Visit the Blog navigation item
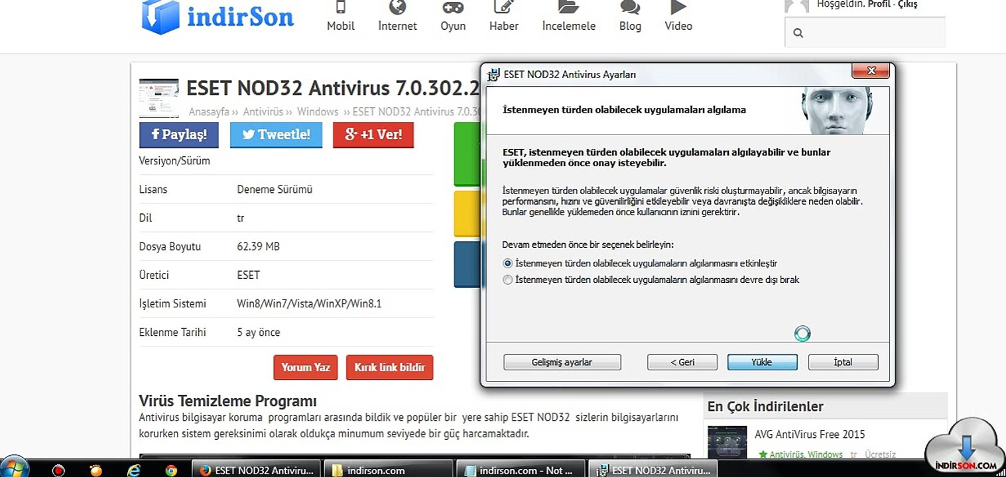The image size is (1006, 477). point(630,17)
